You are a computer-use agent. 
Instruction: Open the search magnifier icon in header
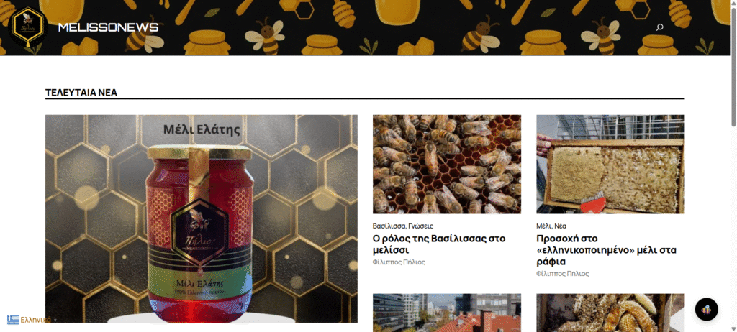[659, 27]
